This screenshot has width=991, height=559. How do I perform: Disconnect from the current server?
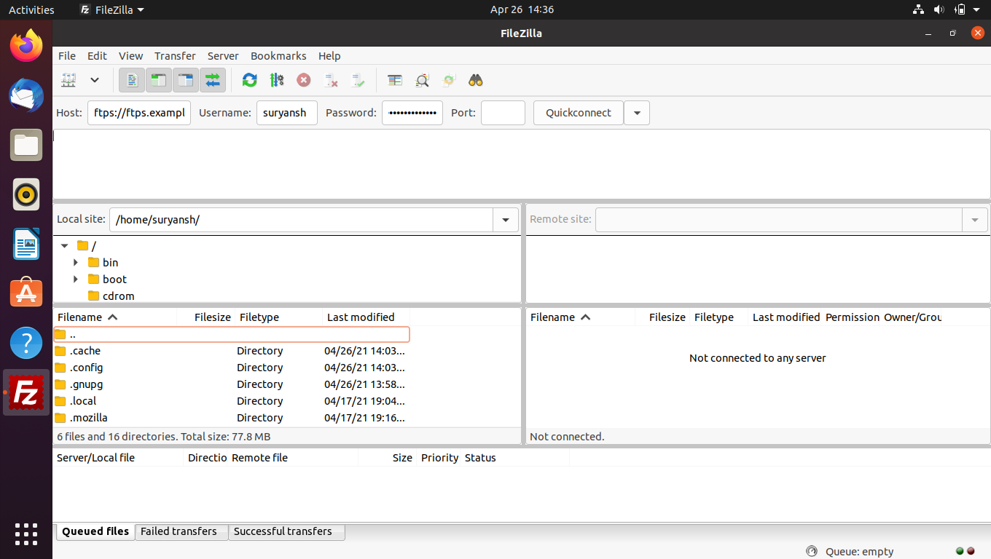coord(331,80)
